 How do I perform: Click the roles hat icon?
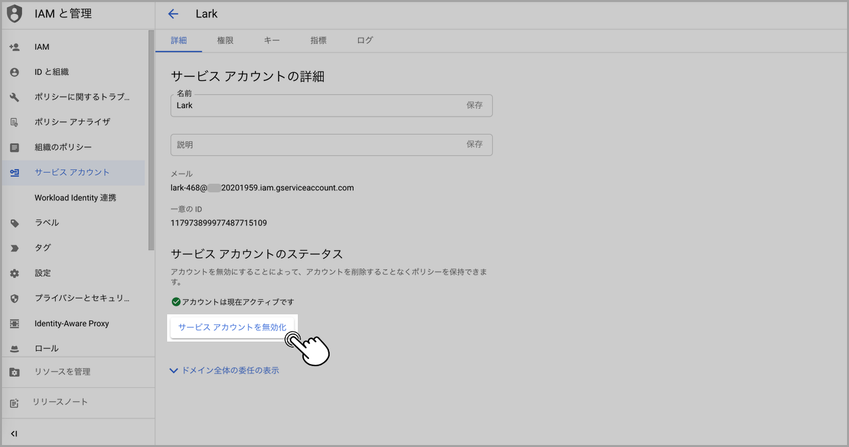coord(14,348)
